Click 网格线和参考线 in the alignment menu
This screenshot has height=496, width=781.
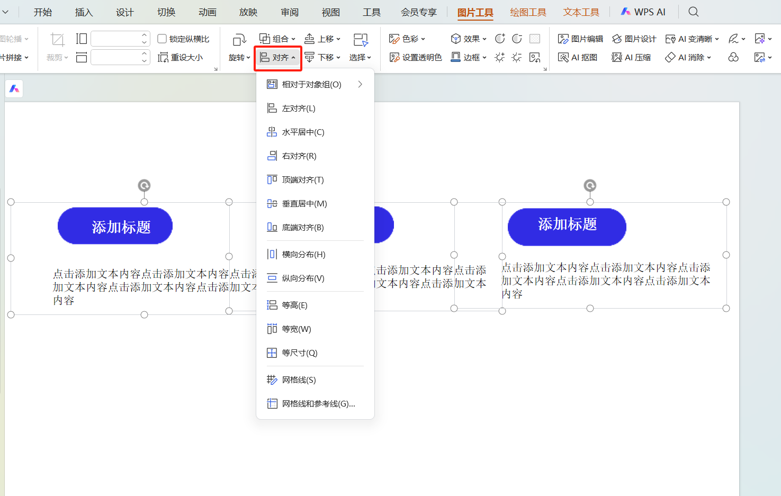312,403
